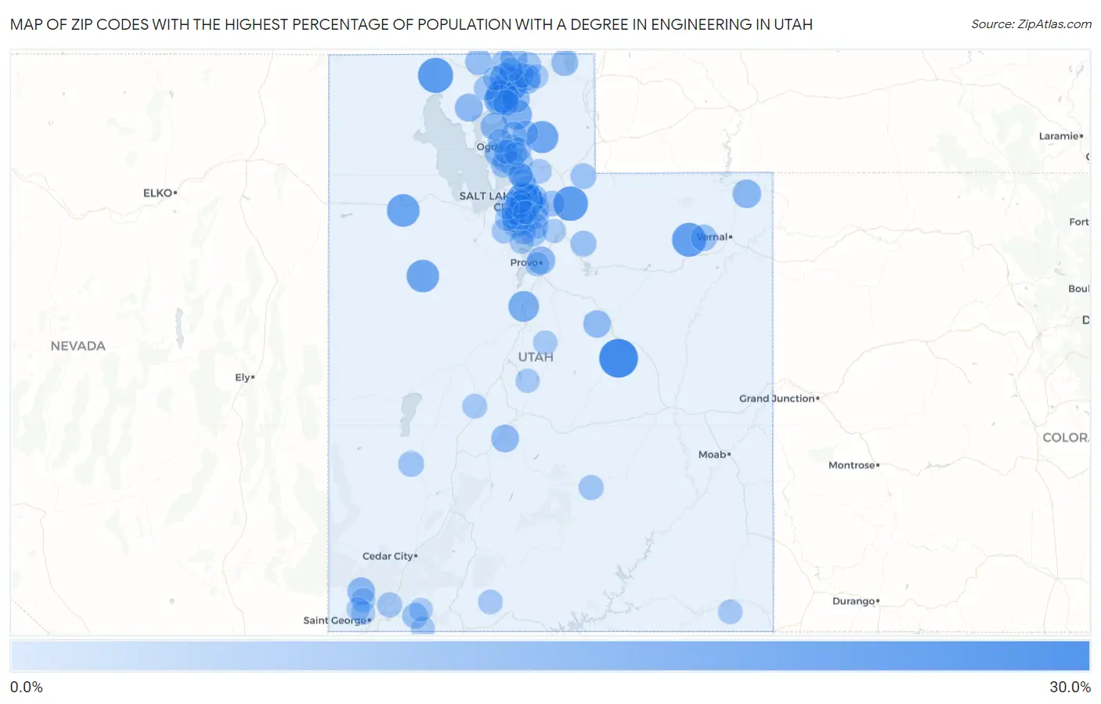This screenshot has height=704, width=1101.
Task: Select the bubble directly south of Provo
Action: (x=524, y=306)
